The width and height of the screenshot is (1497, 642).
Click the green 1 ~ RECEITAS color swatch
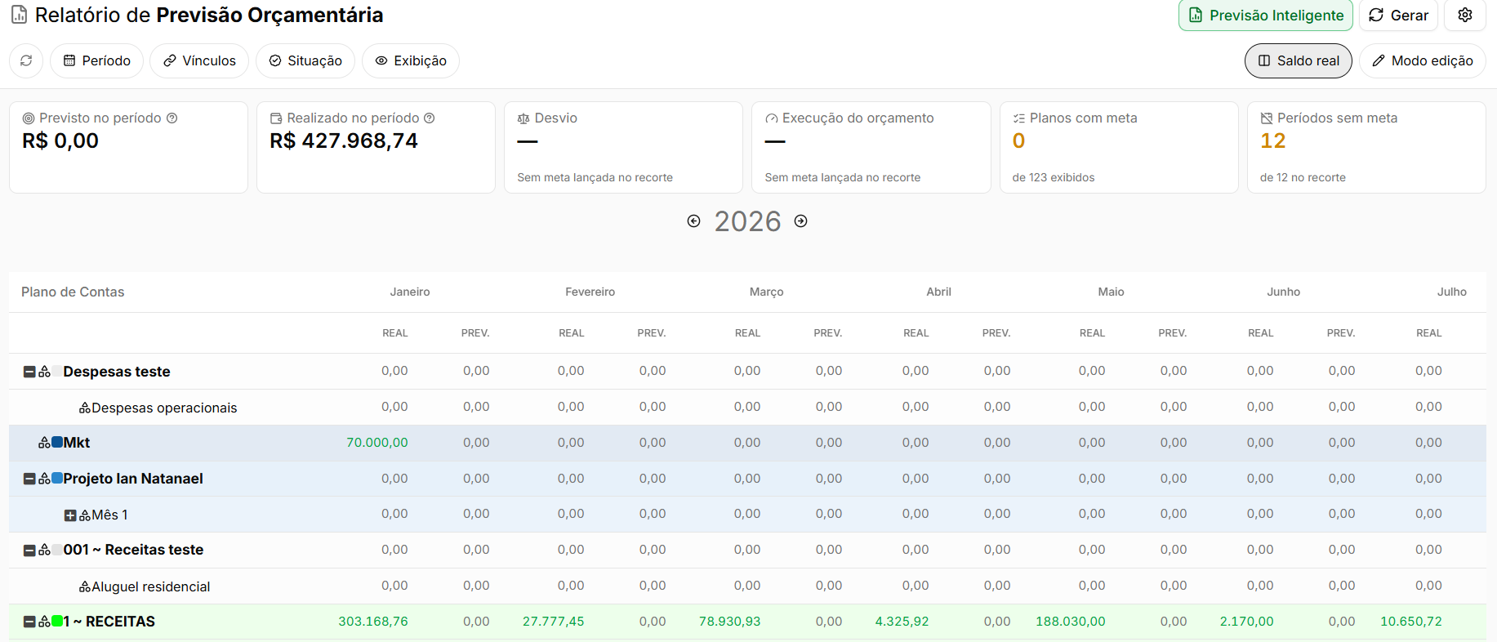click(57, 621)
